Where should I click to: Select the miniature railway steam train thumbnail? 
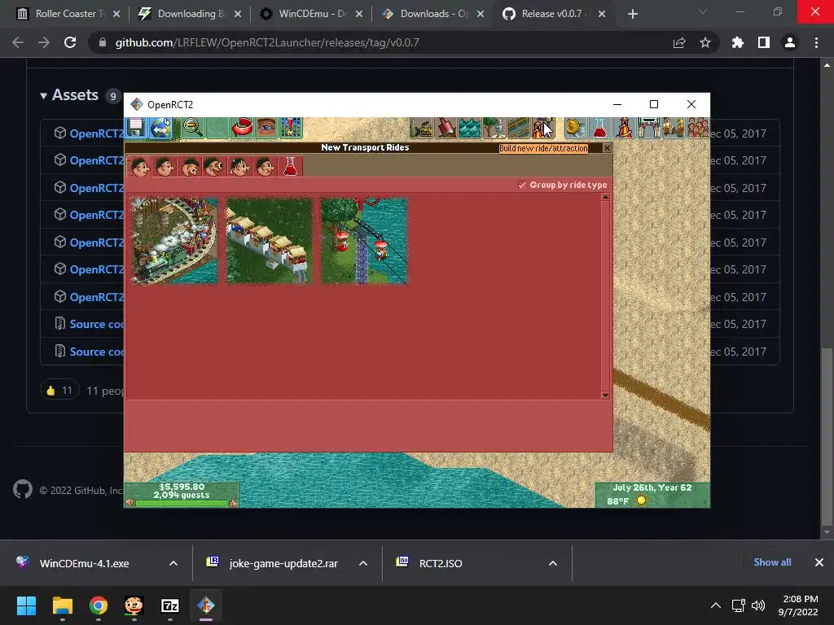click(174, 241)
